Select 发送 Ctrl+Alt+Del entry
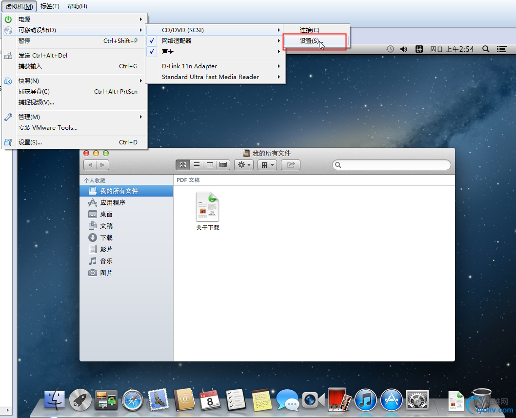Image resolution: width=516 pixels, height=418 pixels. (x=75, y=55)
